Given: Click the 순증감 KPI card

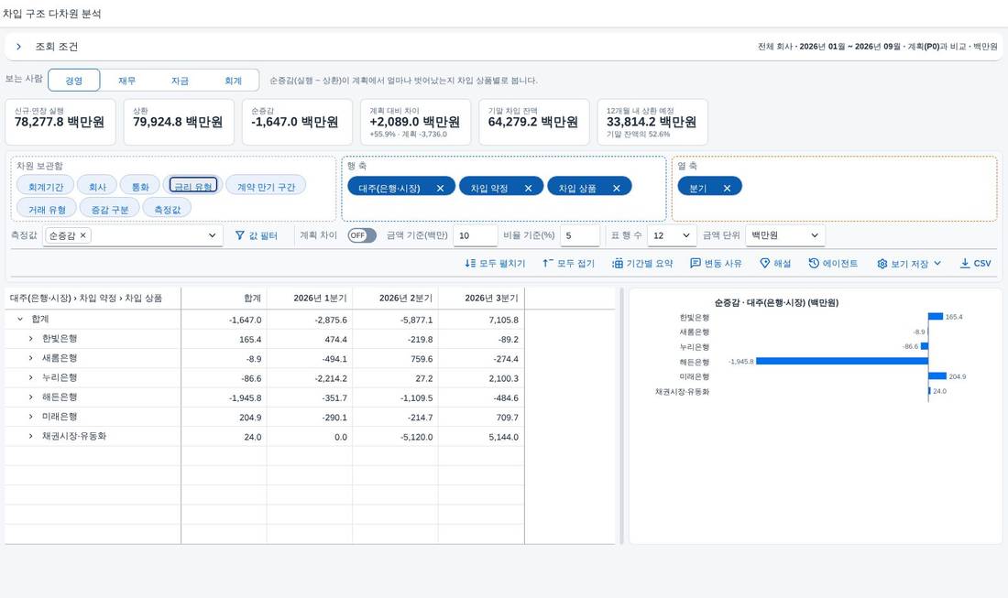Looking at the screenshot, I should point(297,122).
